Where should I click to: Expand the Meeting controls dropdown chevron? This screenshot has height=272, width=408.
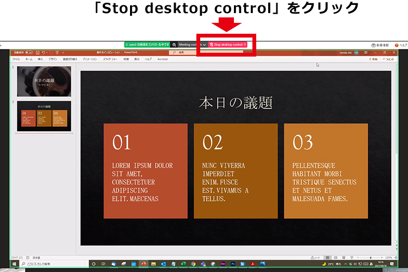click(x=204, y=45)
